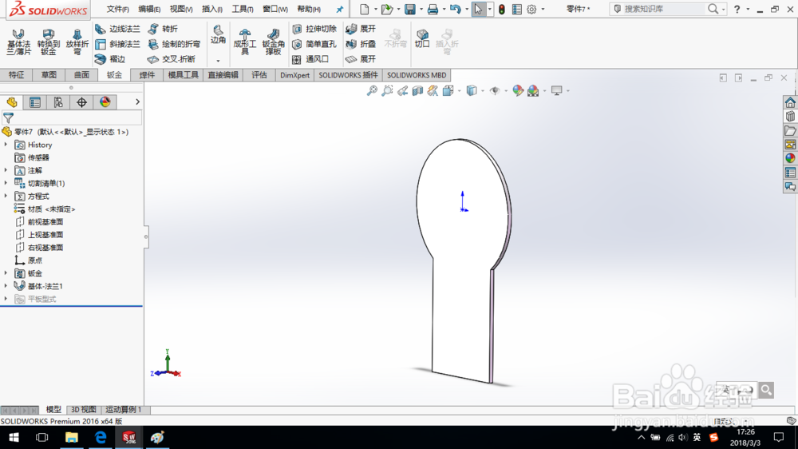Open the Windows Start menu
This screenshot has width=798, height=449.
14,437
